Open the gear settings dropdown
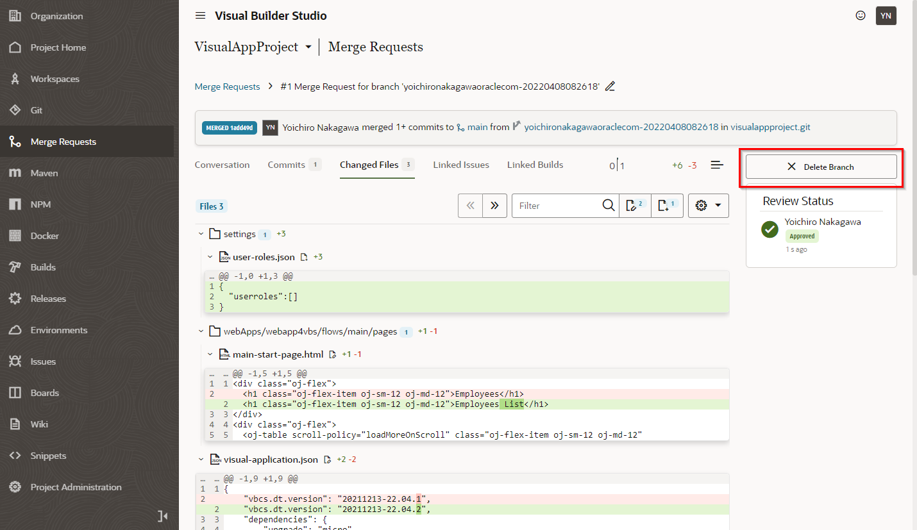Viewport: 917px width, 530px height. [x=708, y=206]
